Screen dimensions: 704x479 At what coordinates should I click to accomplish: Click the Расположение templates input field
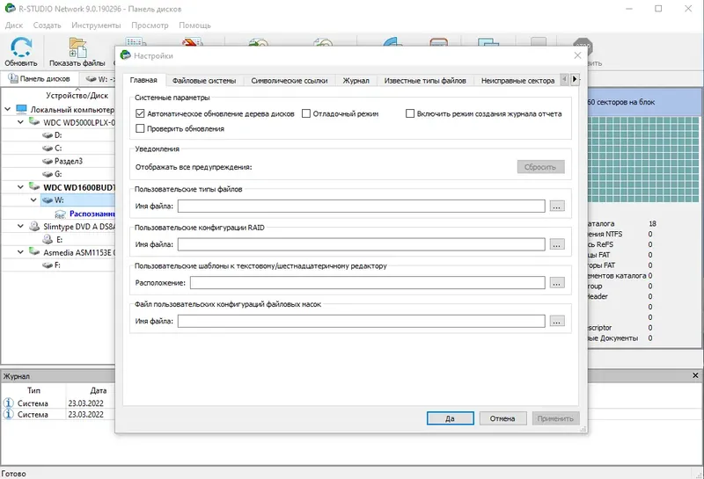click(x=367, y=283)
